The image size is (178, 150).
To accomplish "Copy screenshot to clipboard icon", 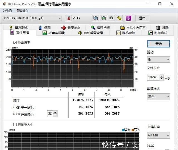I will 103,18.
